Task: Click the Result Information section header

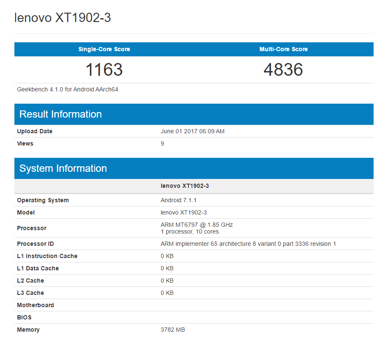Action: click(x=60, y=114)
